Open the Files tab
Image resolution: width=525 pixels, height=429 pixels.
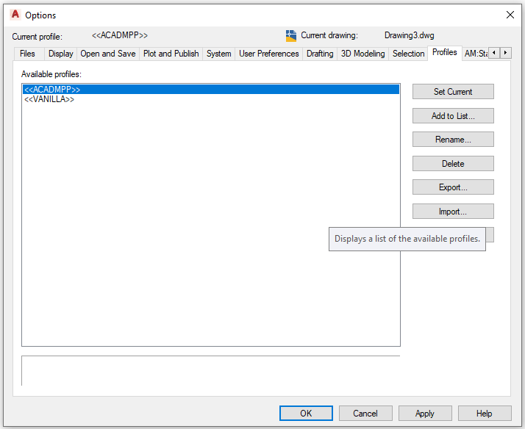pos(27,54)
